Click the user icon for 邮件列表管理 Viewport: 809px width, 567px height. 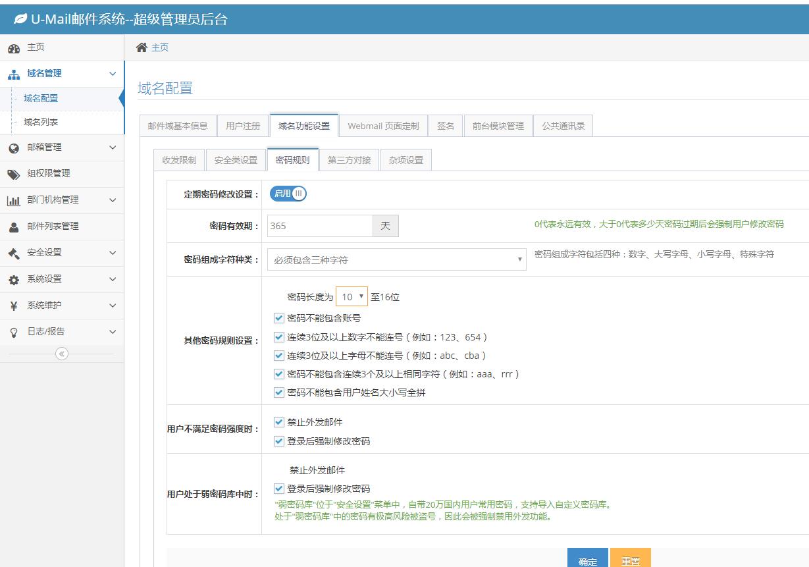click(13, 227)
